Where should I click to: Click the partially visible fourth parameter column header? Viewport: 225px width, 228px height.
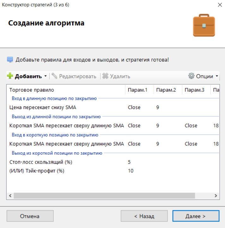pos(215,90)
